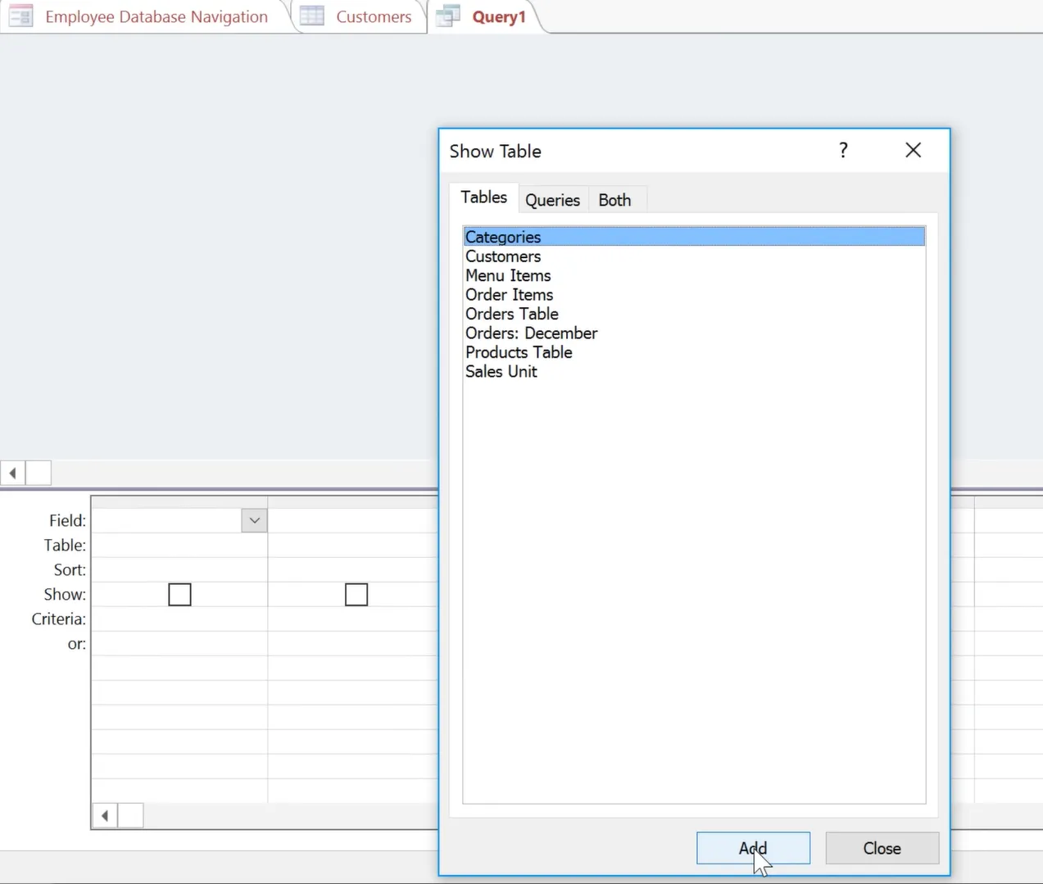This screenshot has height=884, width=1043.
Task: Click the Employee Database Navigation form icon
Action: click(20, 16)
